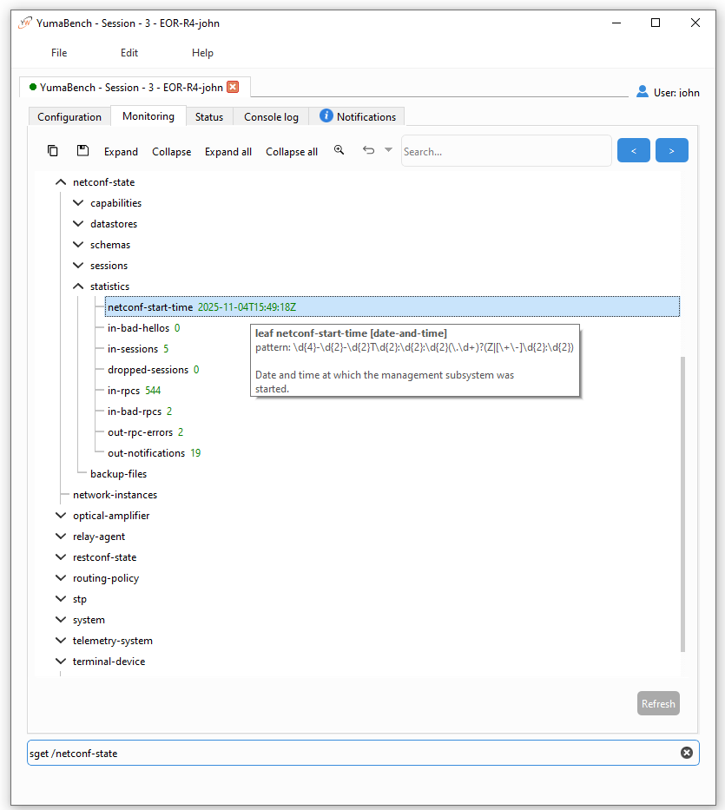Switch to the Configuration tab
This screenshot has width=725, height=810.
click(69, 117)
